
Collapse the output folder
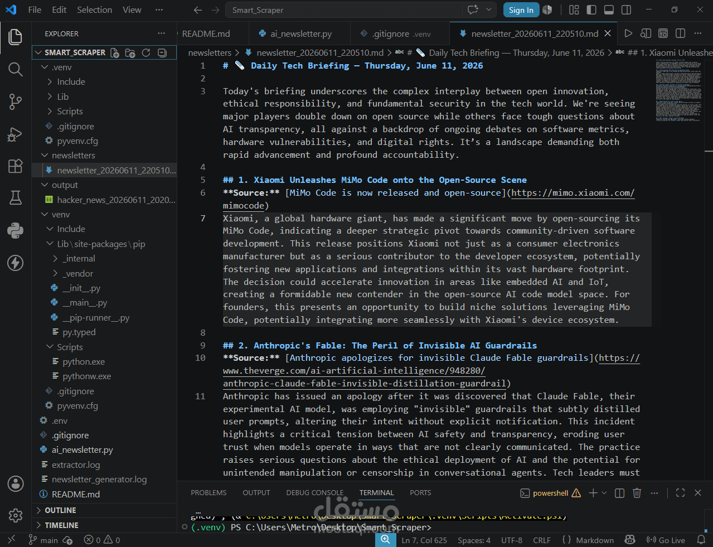point(104,185)
